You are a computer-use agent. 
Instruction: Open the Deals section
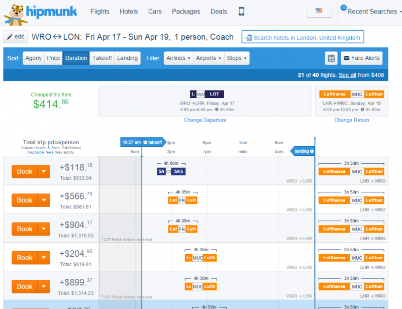click(219, 12)
